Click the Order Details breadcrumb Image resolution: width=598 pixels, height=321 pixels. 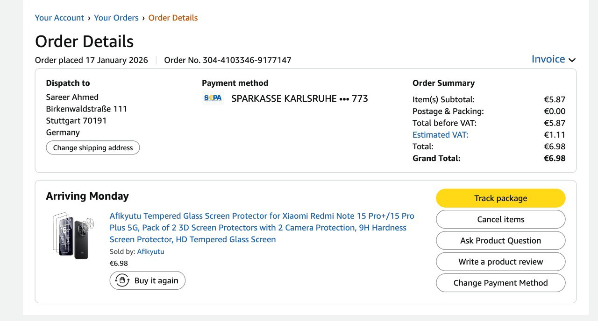[x=173, y=18]
